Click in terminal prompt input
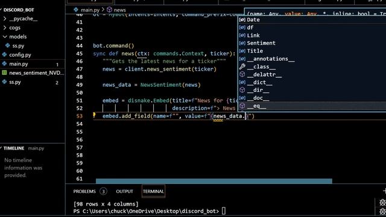 pos(224,211)
